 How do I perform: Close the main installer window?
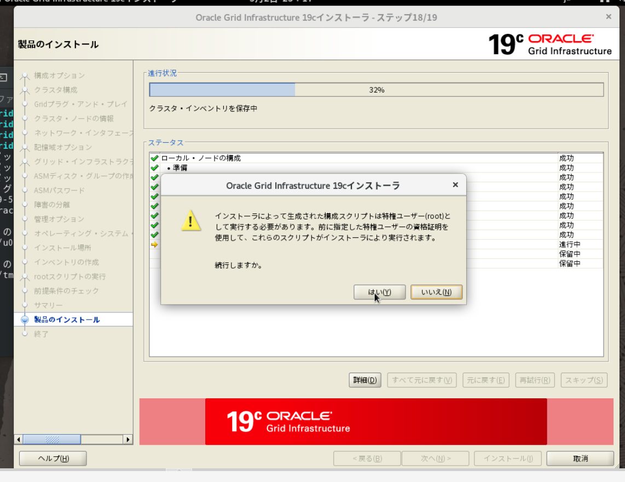pyautogui.click(x=608, y=17)
